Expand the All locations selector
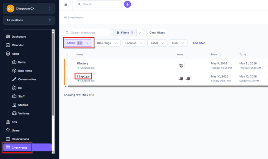 click(29, 20)
